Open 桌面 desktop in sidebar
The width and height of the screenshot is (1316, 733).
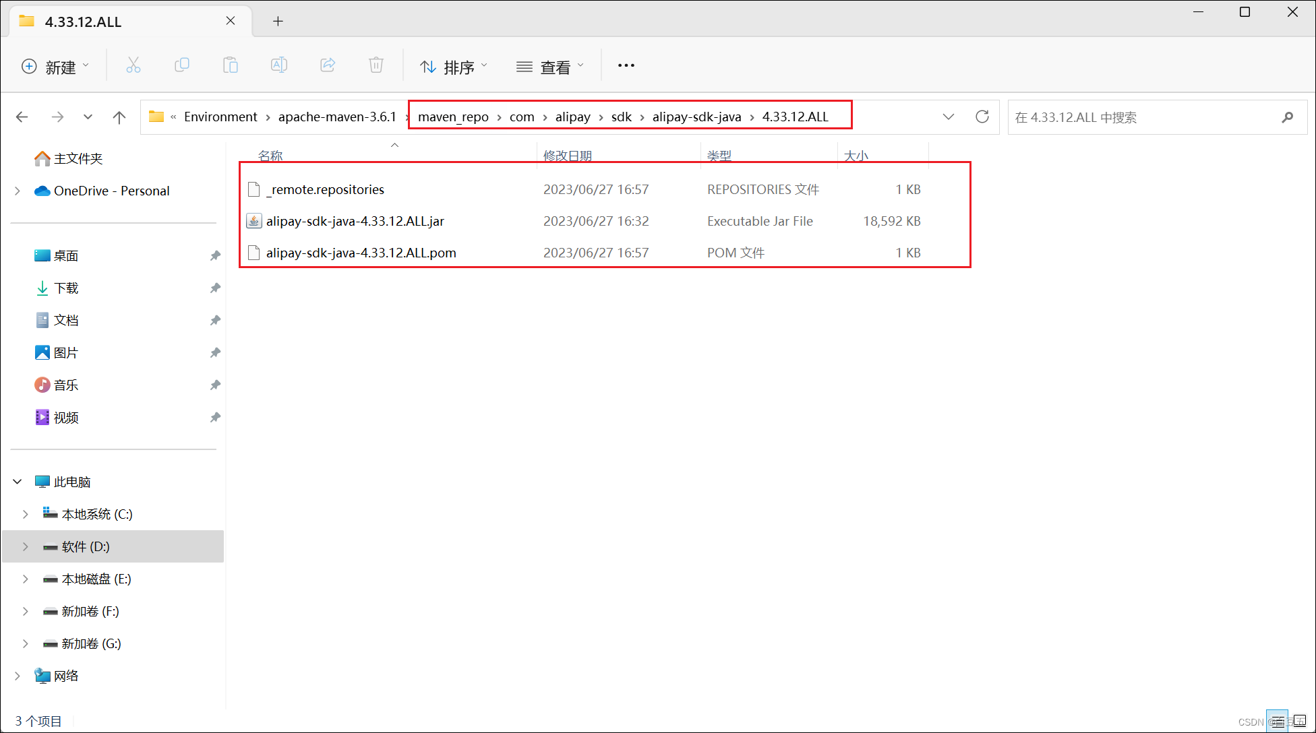[x=56, y=255]
